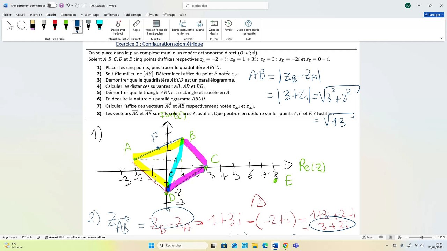Image resolution: width=447 pixels, height=251 pixels.
Task: Switch to the Insertion tab
Action: pos(36,15)
